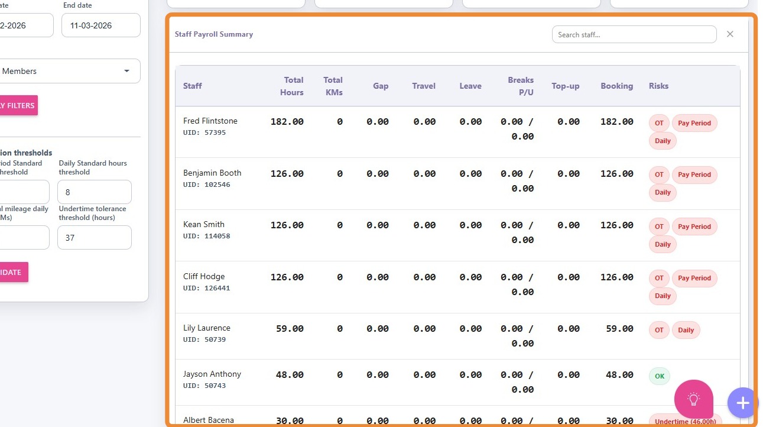Screen dimensions: 763x427
Task: Click Kean Smith's Daily risk badge
Action: pyautogui.click(x=663, y=244)
